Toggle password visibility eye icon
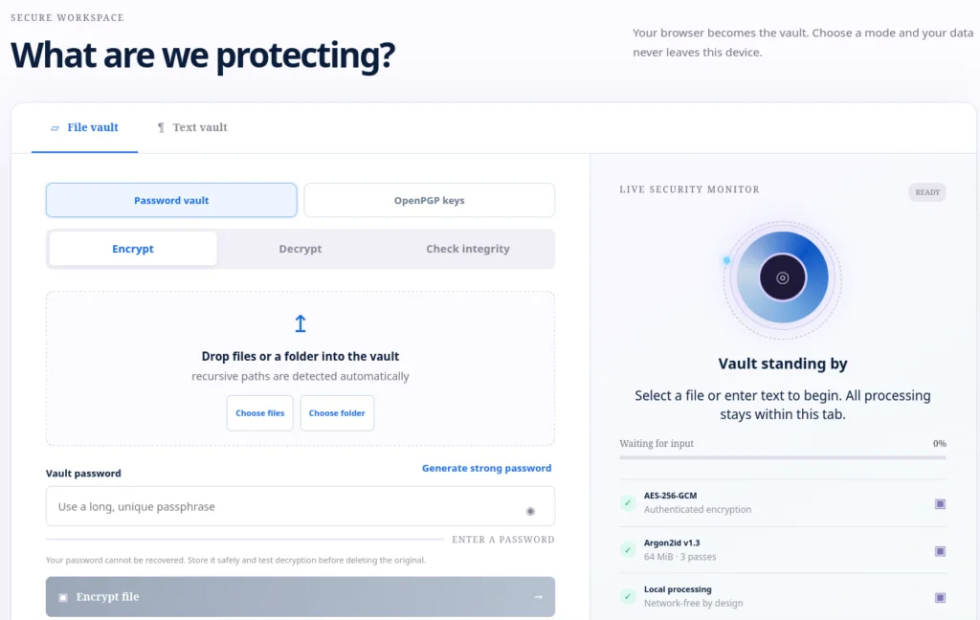Image resolution: width=980 pixels, height=620 pixels. click(x=530, y=511)
